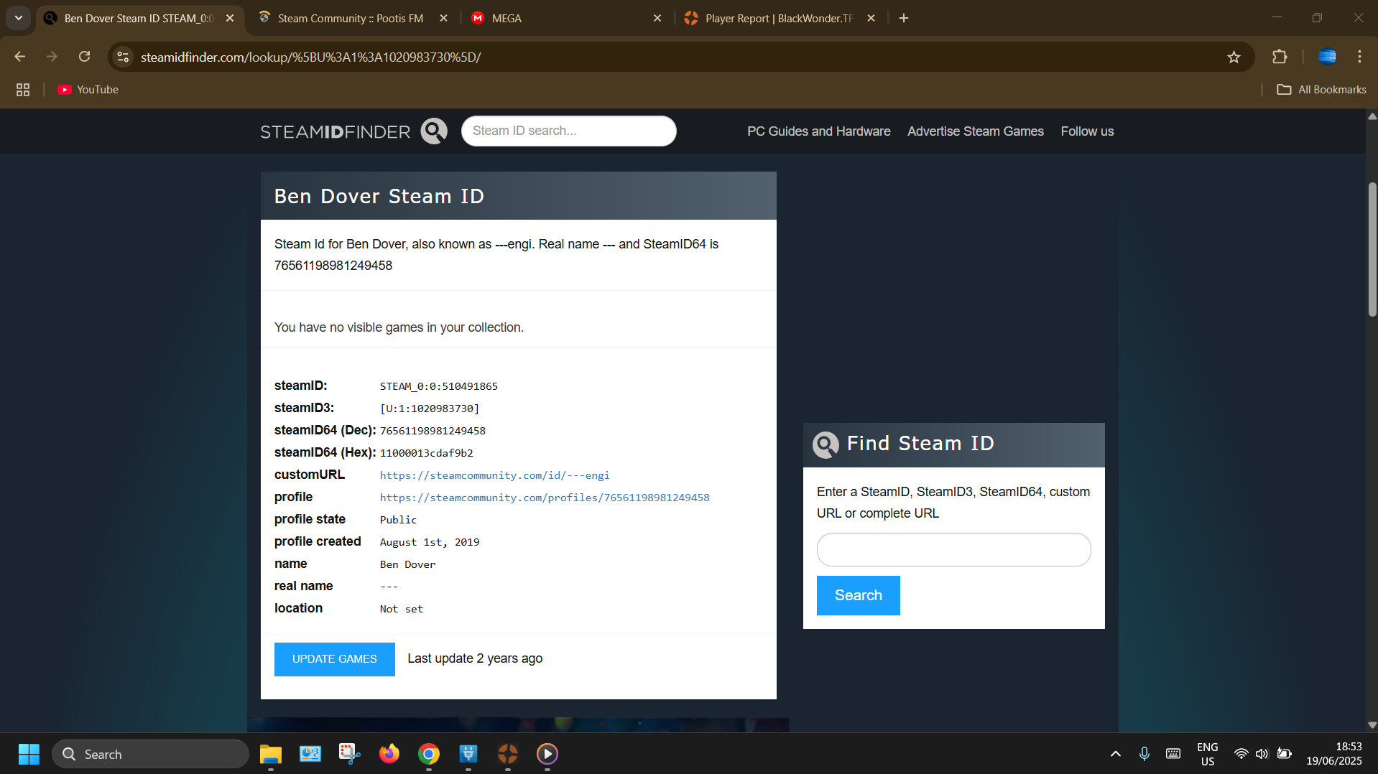This screenshot has height=774, width=1378.
Task: Click the STEAMIDFINDER logo text
Action: click(335, 131)
